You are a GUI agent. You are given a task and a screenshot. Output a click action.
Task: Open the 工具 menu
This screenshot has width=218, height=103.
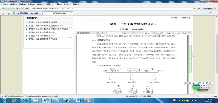[x=58, y=4]
